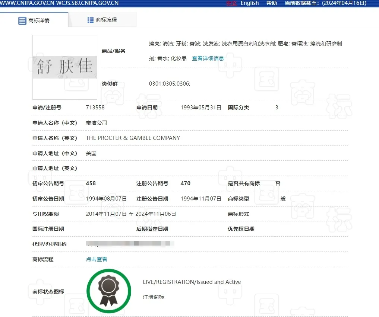Click the 商标状态图标 field label
The height and width of the screenshot is (317, 379).
point(48,292)
